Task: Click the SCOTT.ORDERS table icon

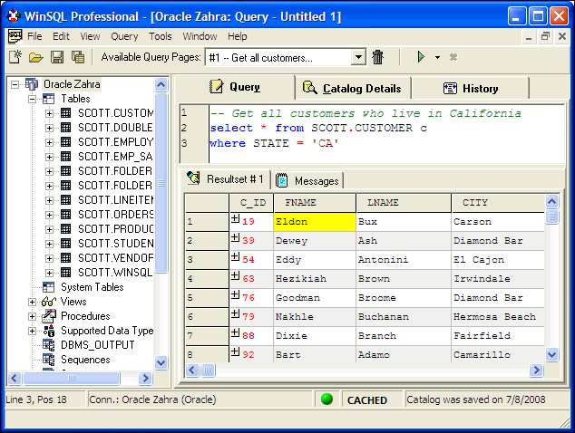Action: [65, 215]
